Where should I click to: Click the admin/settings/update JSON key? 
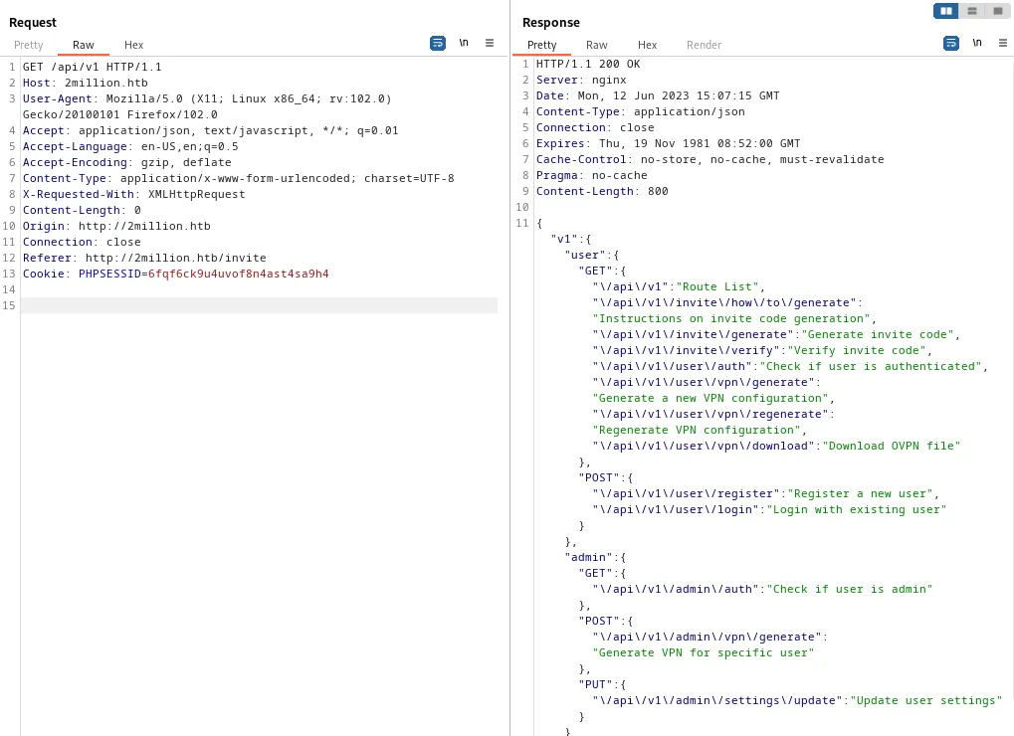click(x=717, y=700)
